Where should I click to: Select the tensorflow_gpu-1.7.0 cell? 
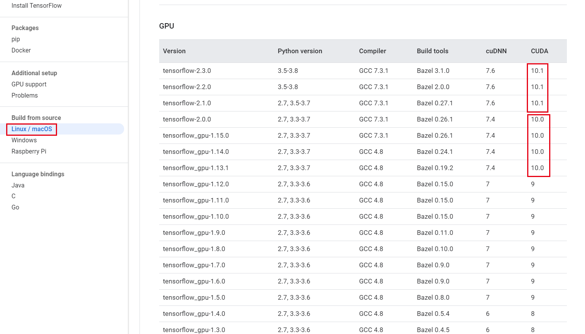(x=194, y=265)
